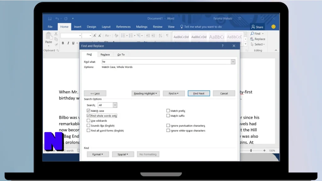The width and height of the screenshot is (322, 181).
Task: Open the Review ribbon tab
Action: click(158, 27)
